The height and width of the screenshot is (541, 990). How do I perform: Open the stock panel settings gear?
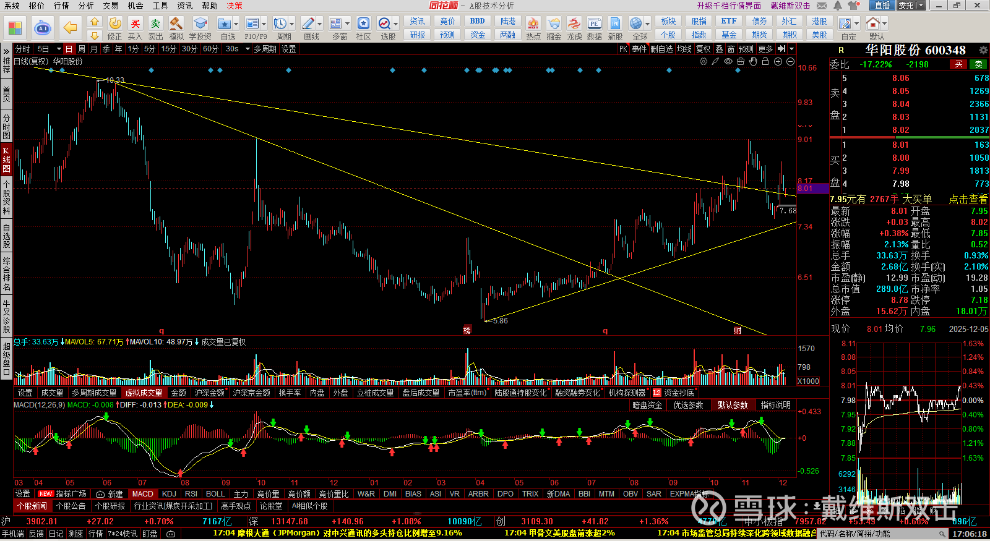point(983,49)
